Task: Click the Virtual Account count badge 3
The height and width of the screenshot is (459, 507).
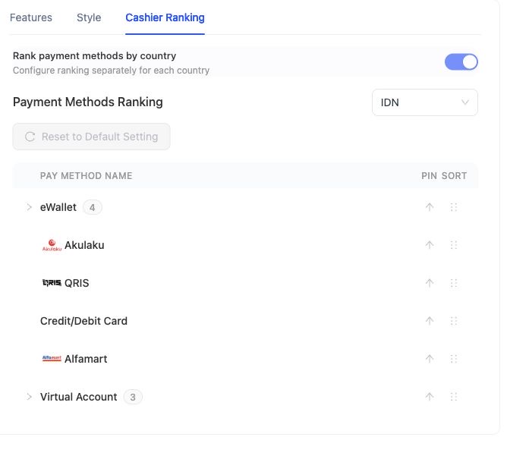Action: click(133, 397)
